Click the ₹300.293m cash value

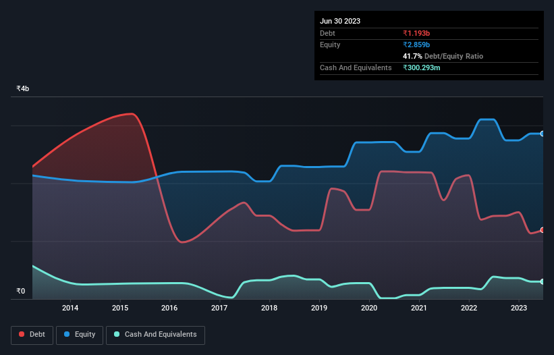pos(422,67)
